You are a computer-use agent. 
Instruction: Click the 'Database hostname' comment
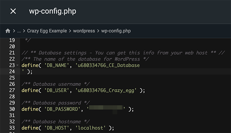point(55,121)
